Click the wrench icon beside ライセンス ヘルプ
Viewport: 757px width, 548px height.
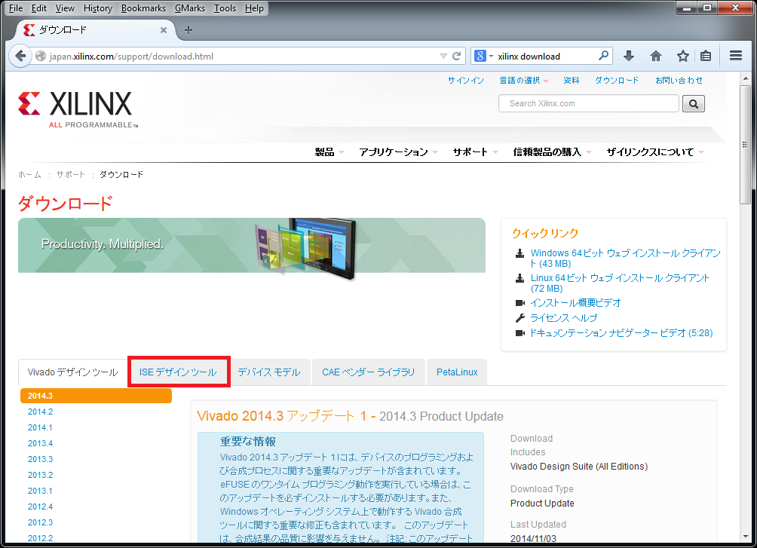520,317
